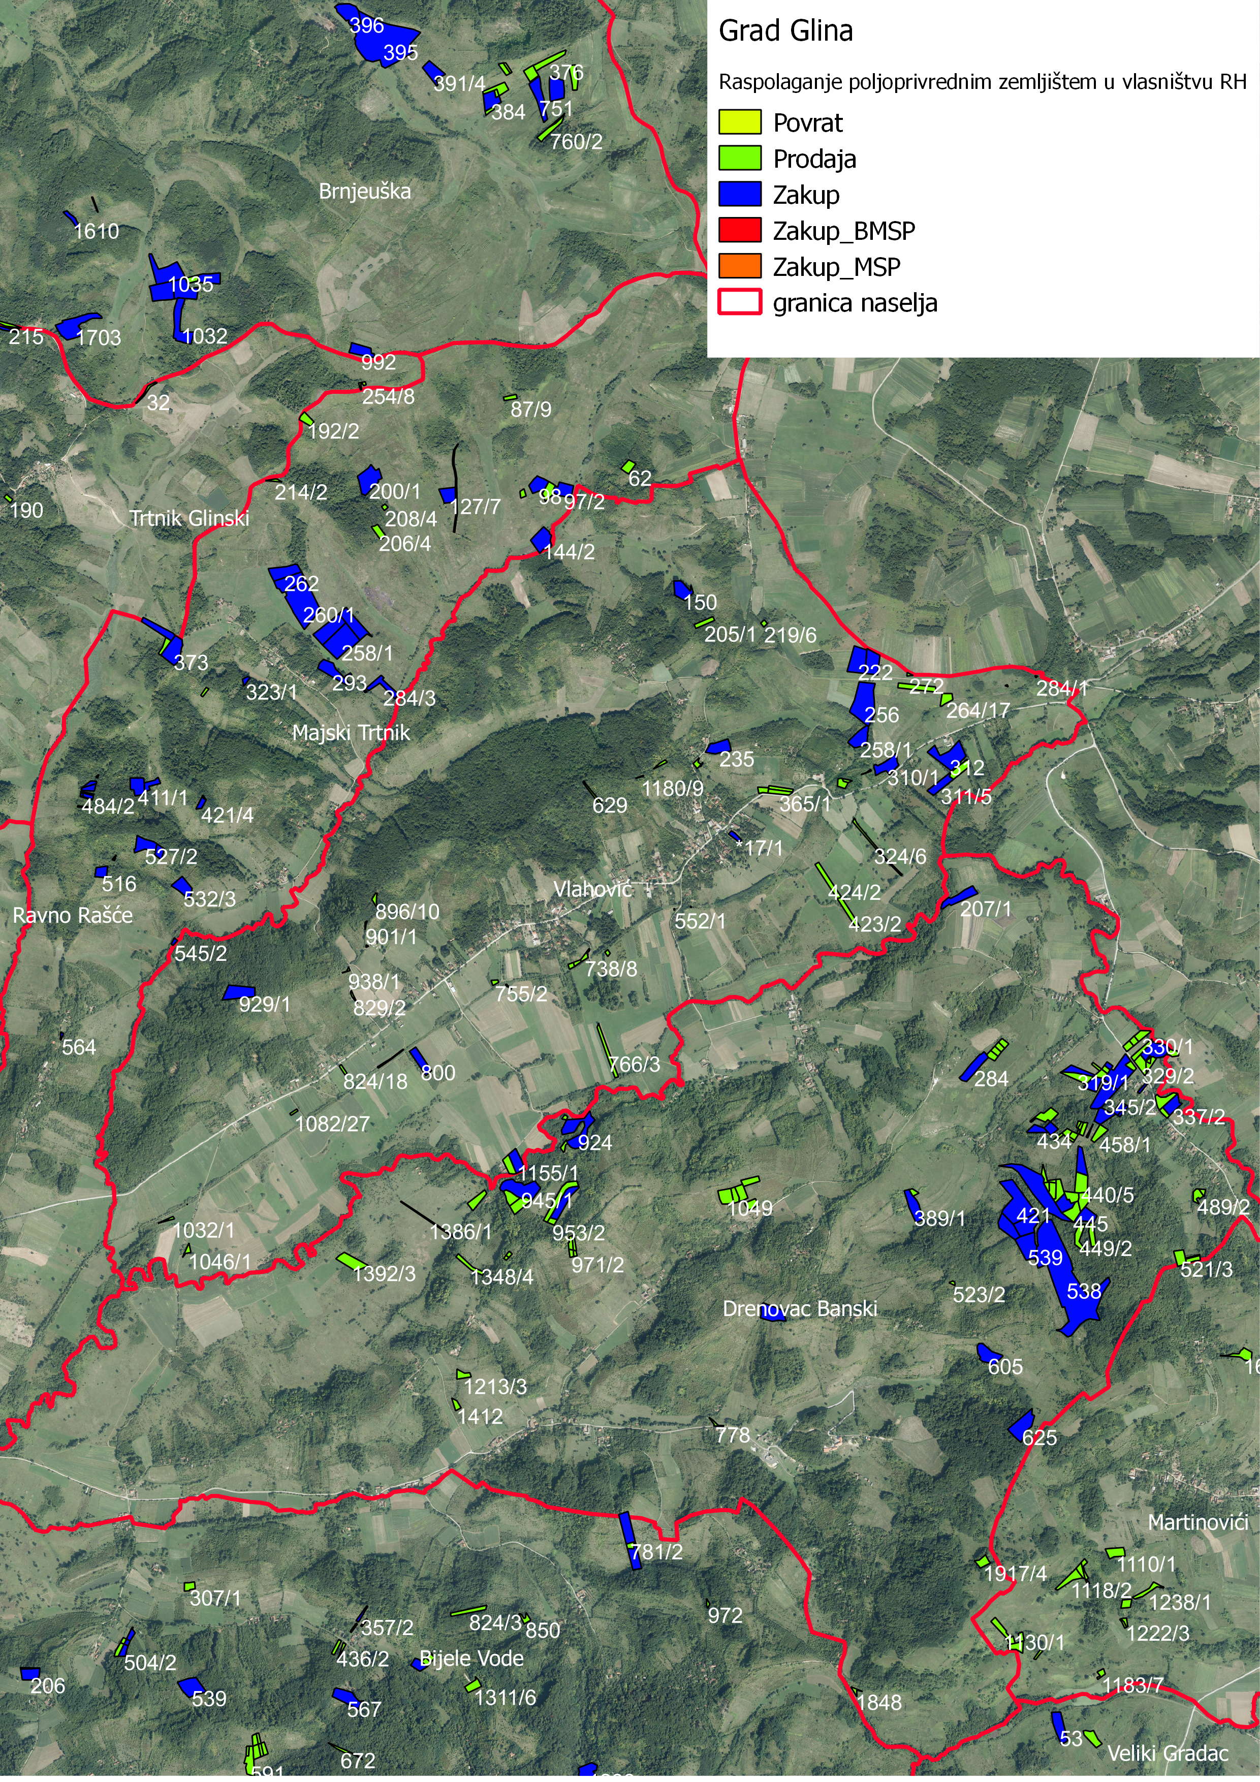
Task: Click the granica naselja legend symbol
Action: (740, 303)
